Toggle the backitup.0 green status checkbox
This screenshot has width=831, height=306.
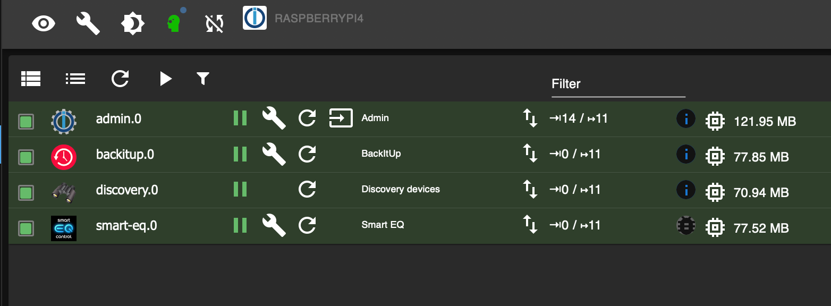pyautogui.click(x=26, y=157)
